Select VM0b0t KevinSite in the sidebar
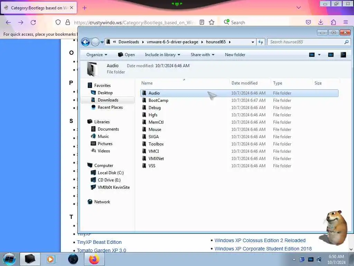 point(113,187)
